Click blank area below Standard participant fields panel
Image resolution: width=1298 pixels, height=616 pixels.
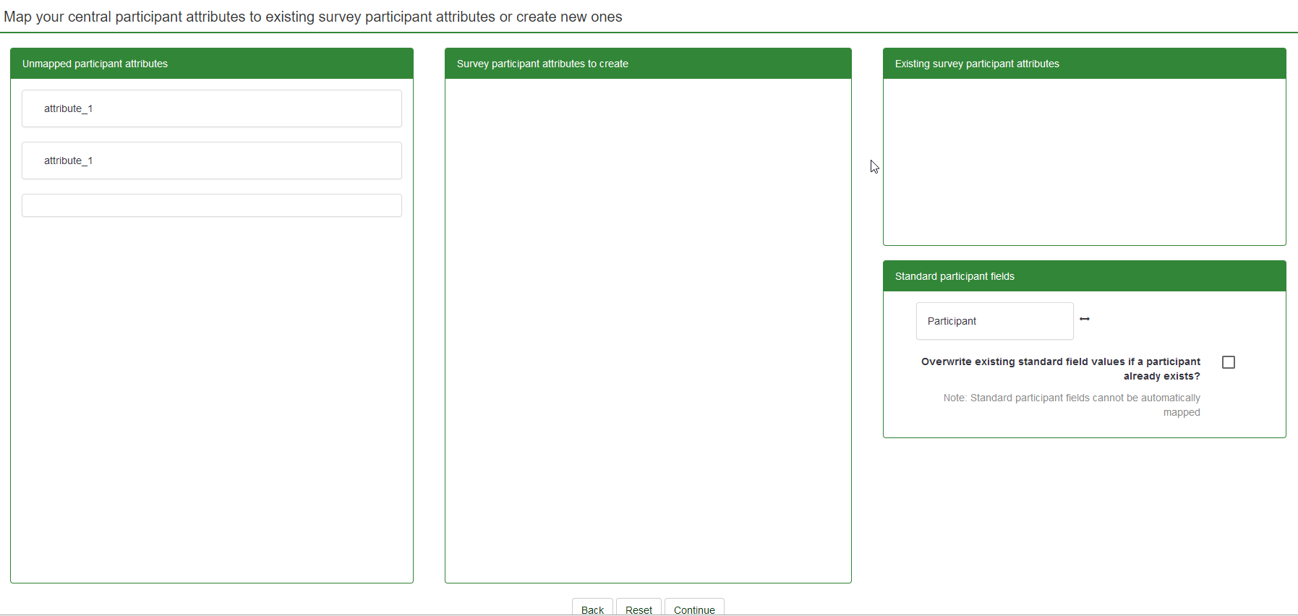1083,513
